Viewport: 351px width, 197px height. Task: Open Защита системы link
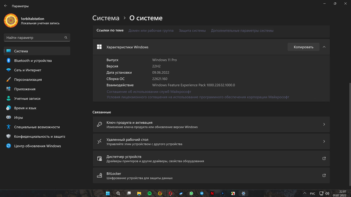[x=192, y=31]
